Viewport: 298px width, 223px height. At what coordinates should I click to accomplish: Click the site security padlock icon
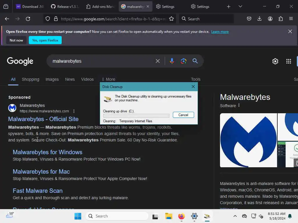coord(56,19)
